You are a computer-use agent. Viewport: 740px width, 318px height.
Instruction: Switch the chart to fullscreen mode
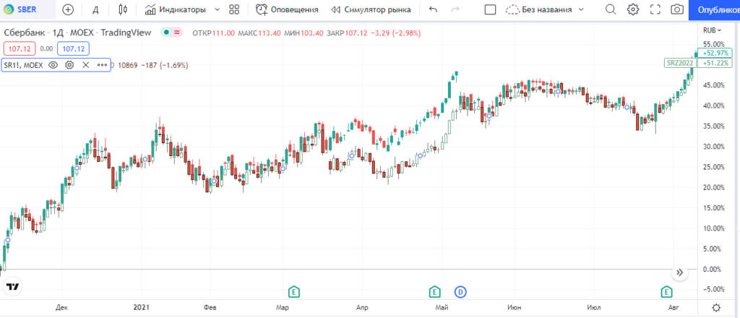click(655, 9)
